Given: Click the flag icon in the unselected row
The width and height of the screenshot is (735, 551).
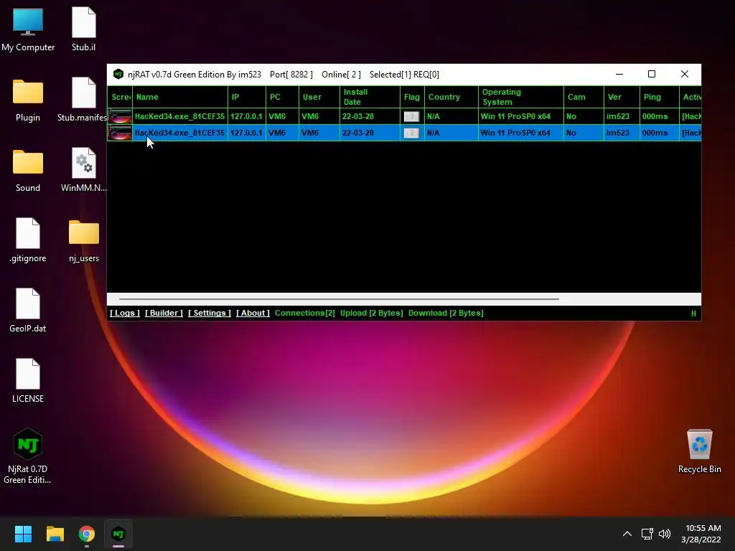Looking at the screenshot, I should tap(411, 116).
